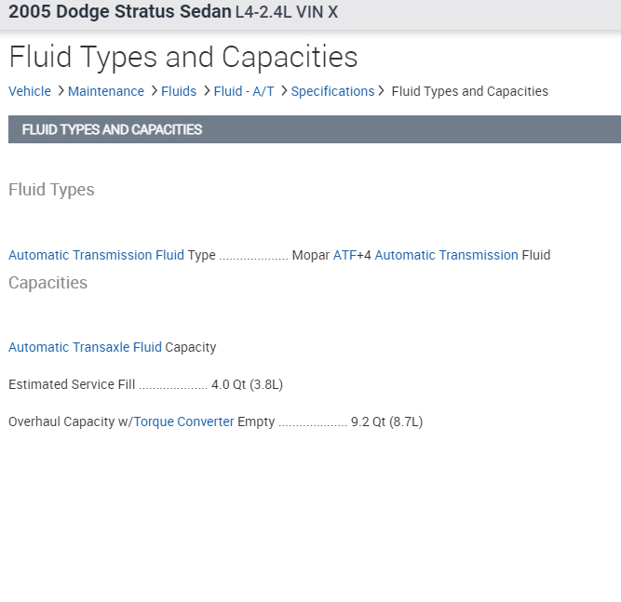Open the Maintenance breadcrumb link
This screenshot has width=621, height=602.
tap(106, 91)
